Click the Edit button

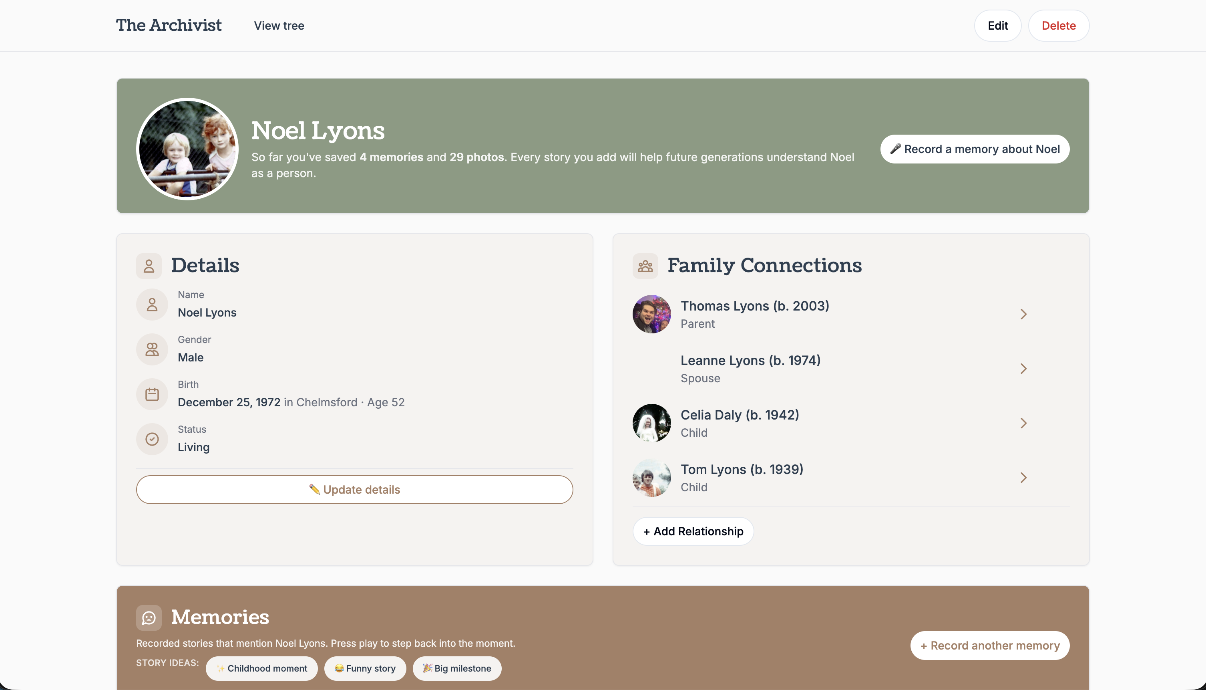998,25
